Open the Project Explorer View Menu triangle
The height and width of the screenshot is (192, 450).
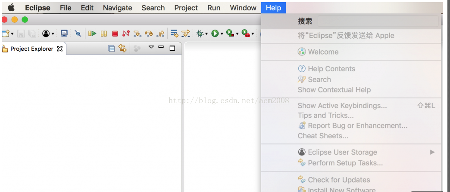(151, 47)
